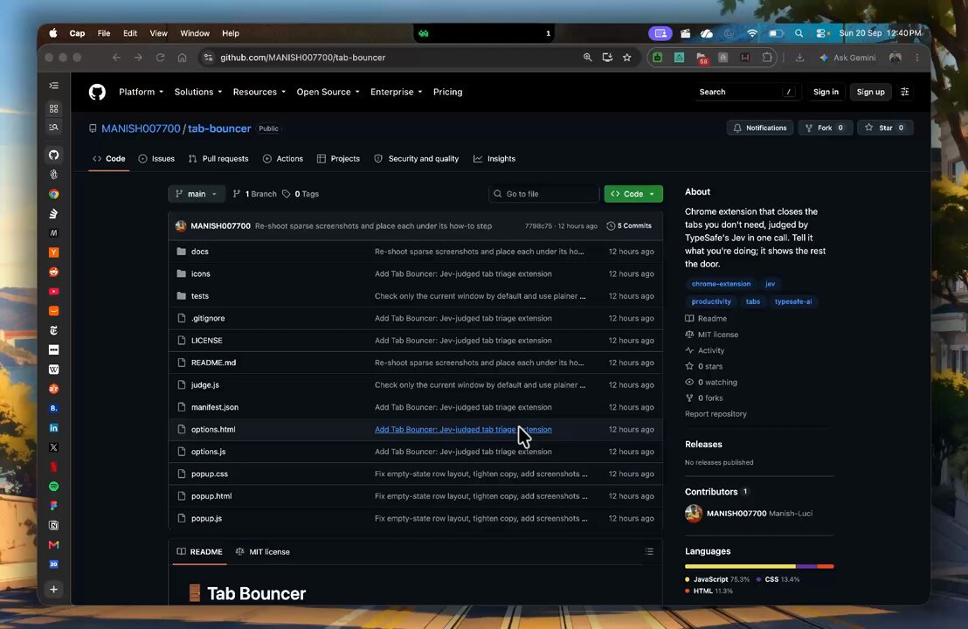Open the Gmail shortcut in the left sidebar
The height and width of the screenshot is (629, 968).
53,544
